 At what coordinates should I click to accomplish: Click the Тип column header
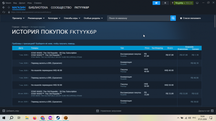[122, 48]
